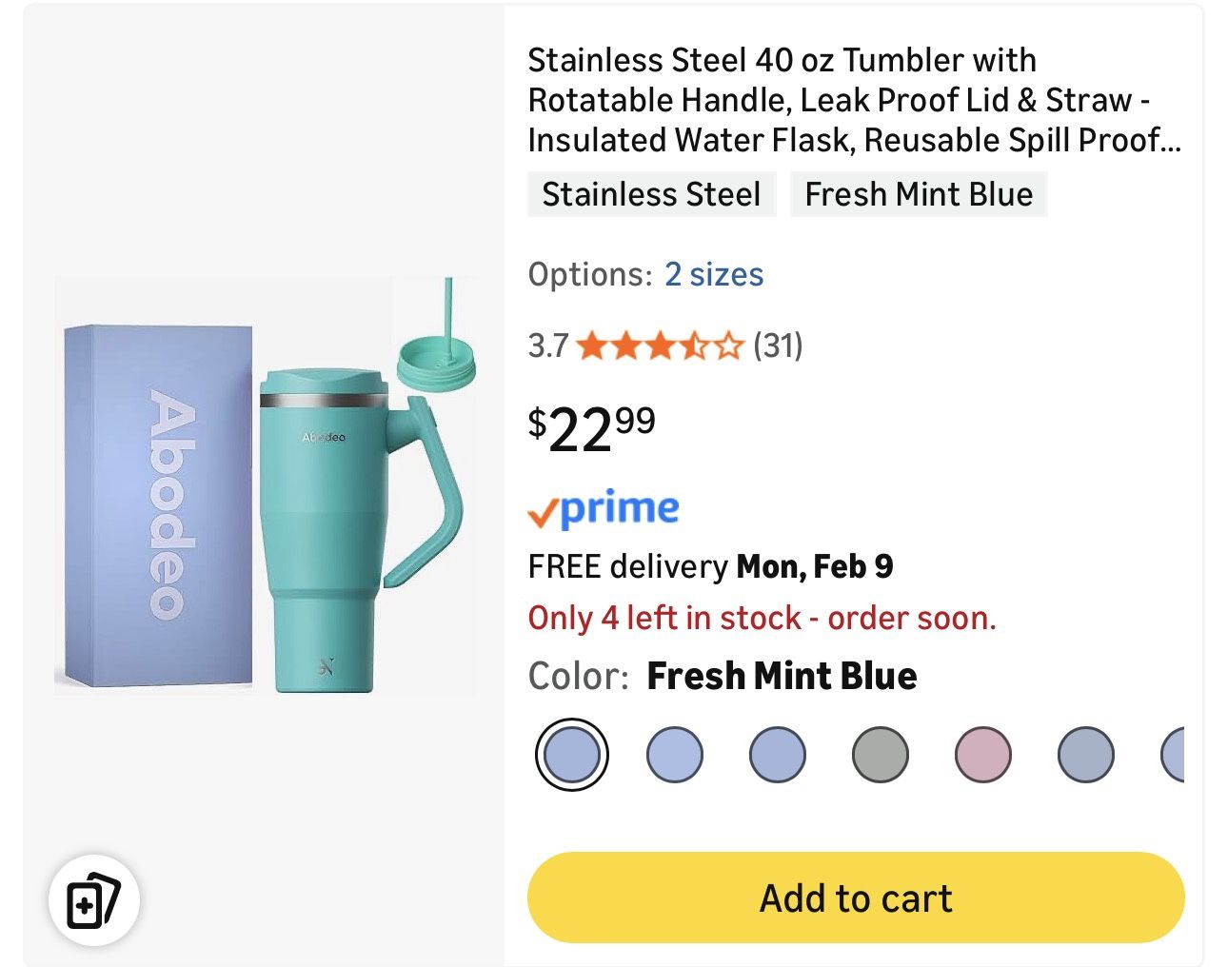Open the 2 sizes options link

[x=714, y=275]
